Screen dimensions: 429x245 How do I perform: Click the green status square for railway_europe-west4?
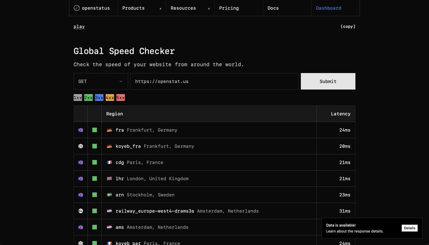click(x=95, y=211)
